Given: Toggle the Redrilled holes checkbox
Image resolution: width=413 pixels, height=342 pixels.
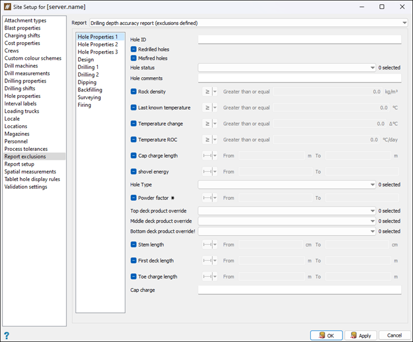Looking at the screenshot, I should click(x=134, y=49).
